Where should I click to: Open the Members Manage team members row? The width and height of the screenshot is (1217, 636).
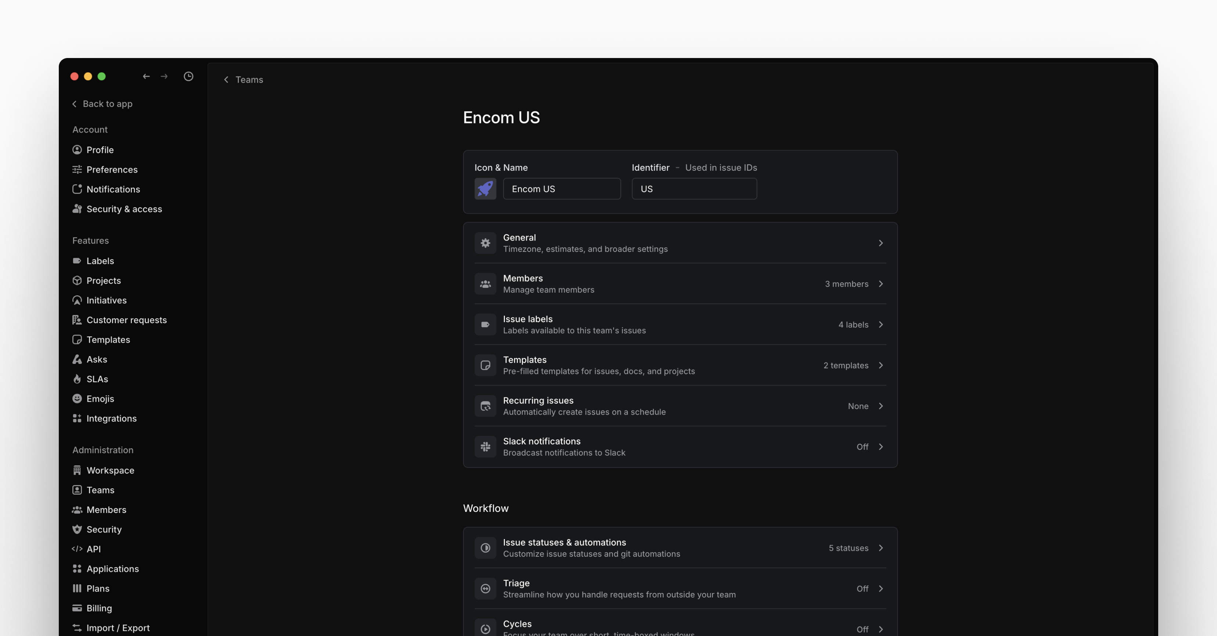click(680, 284)
